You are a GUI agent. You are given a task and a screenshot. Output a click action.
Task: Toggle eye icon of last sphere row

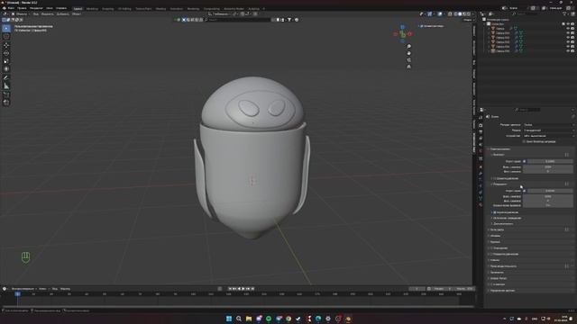(568, 51)
